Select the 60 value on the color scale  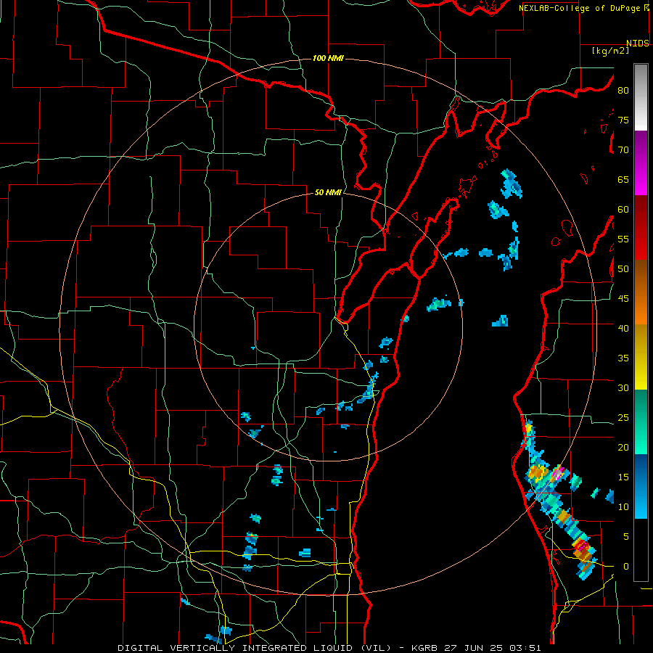pyautogui.click(x=623, y=210)
